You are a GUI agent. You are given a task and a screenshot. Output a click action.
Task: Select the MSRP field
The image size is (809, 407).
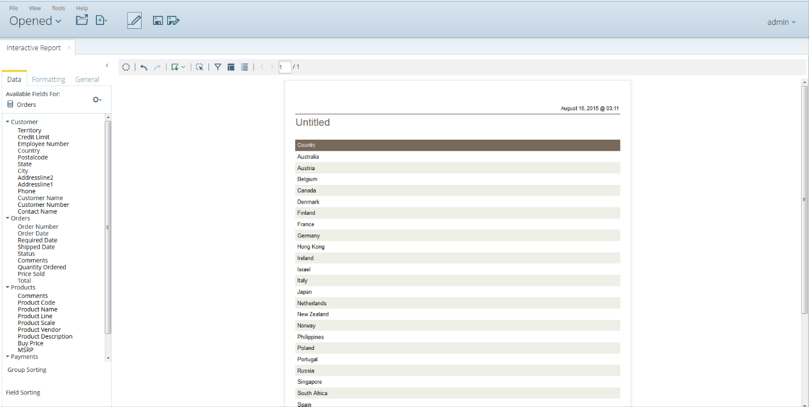pos(25,350)
